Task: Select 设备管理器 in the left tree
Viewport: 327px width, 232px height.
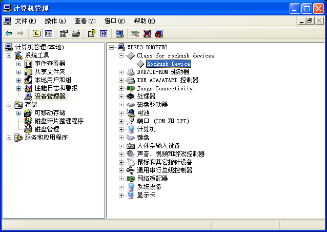Action: tap(50, 96)
